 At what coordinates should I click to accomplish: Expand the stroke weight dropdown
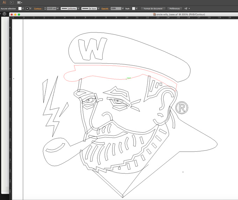(x=58, y=8)
